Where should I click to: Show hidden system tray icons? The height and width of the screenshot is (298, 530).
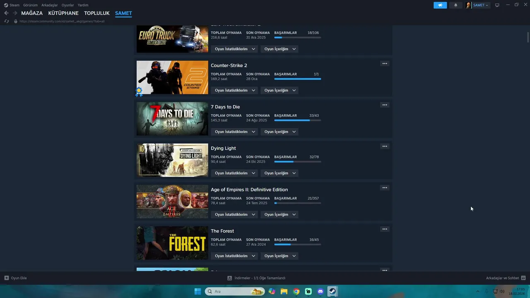(478, 291)
